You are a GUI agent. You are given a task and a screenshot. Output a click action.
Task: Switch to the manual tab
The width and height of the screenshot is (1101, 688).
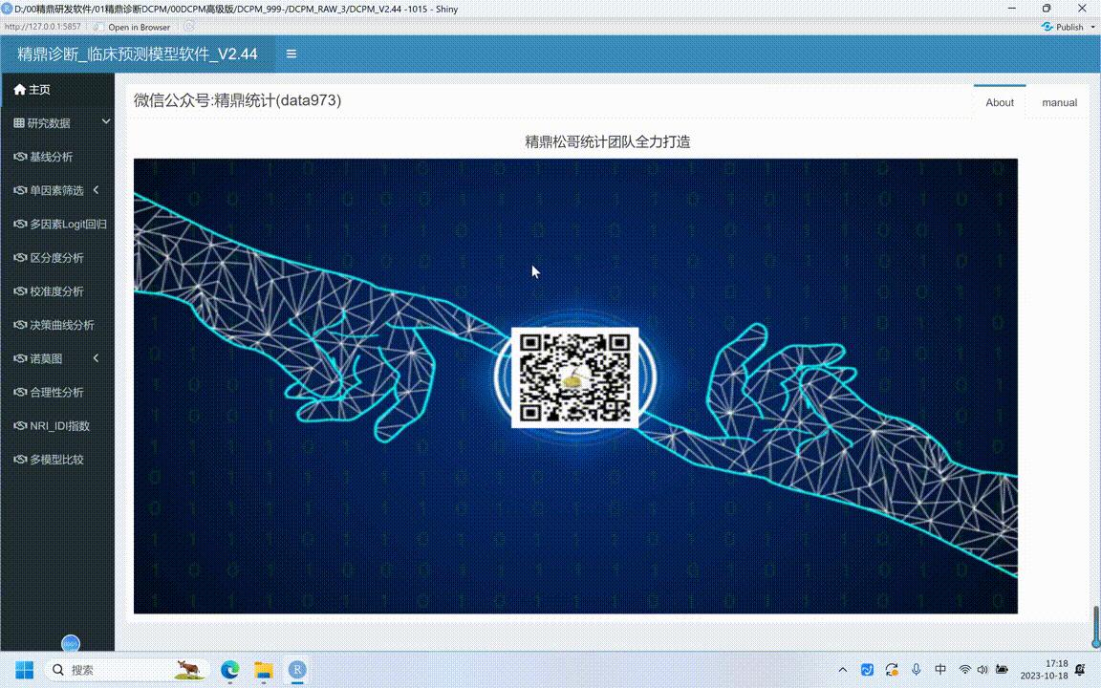1059,102
